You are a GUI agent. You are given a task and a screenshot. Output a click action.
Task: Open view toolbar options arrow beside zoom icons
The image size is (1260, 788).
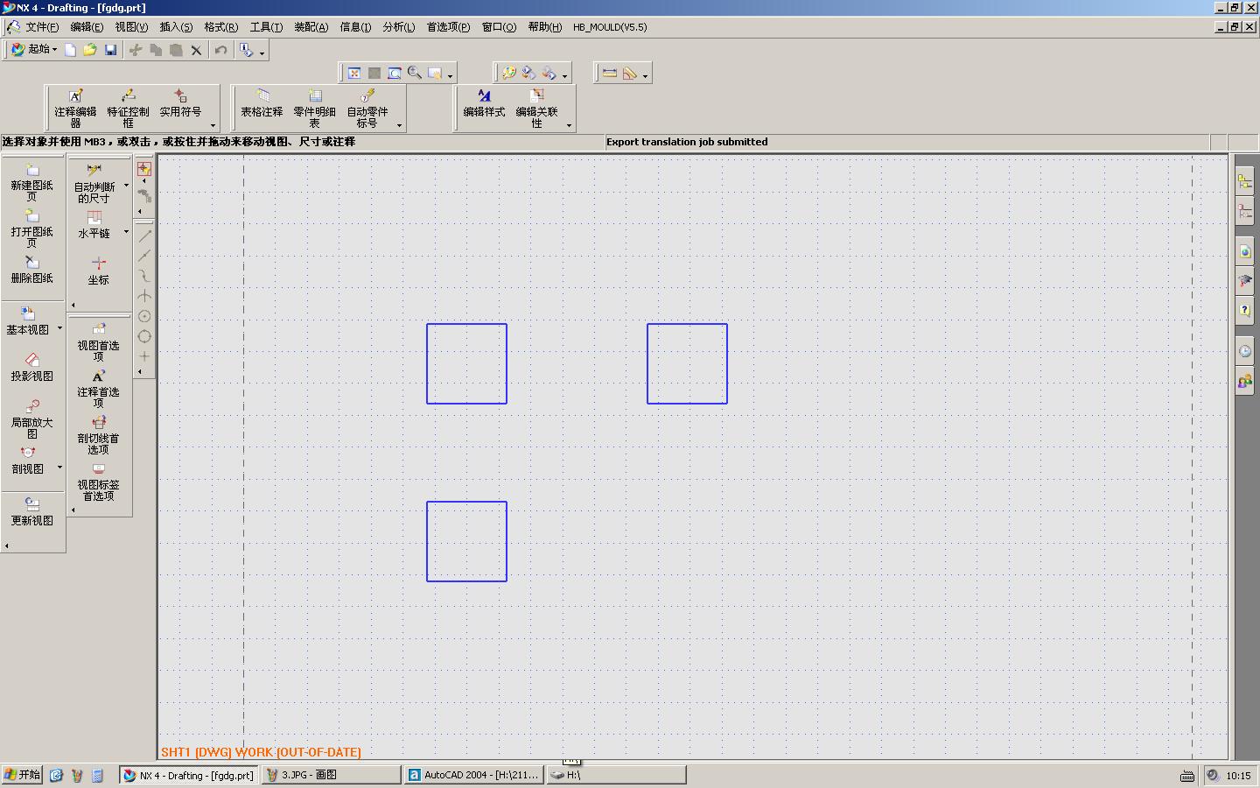tap(450, 76)
